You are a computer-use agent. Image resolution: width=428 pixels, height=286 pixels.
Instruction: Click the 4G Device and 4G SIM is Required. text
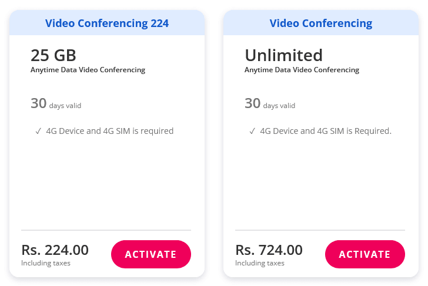pos(326,131)
